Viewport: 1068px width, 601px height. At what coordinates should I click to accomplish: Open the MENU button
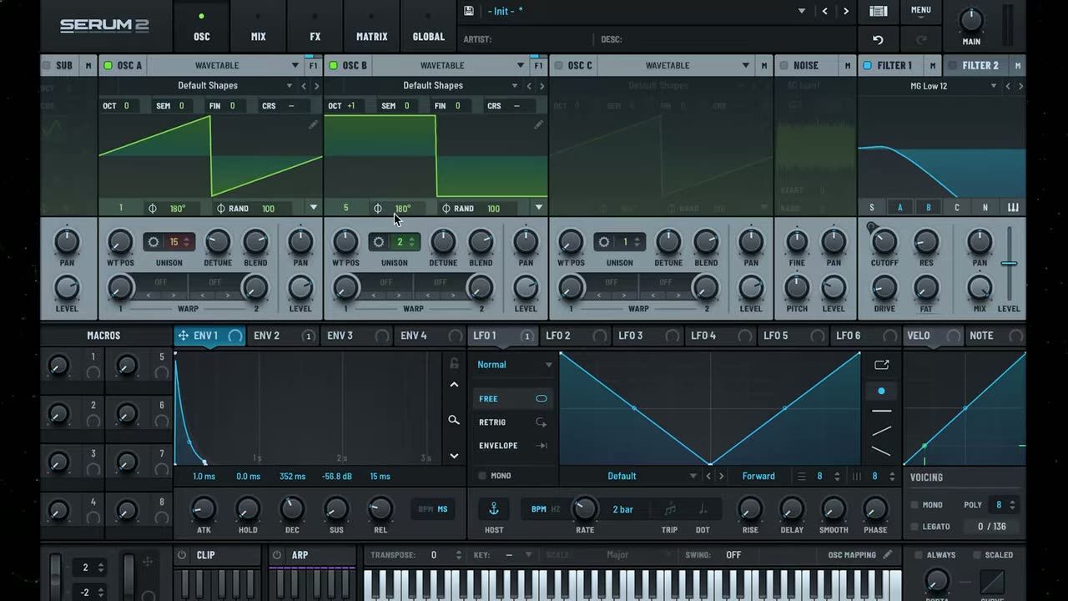(921, 10)
